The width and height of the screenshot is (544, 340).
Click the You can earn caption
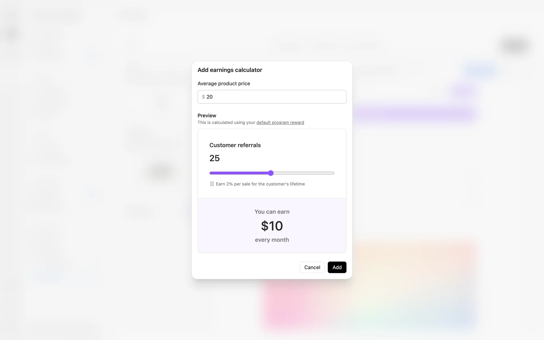[x=272, y=212]
